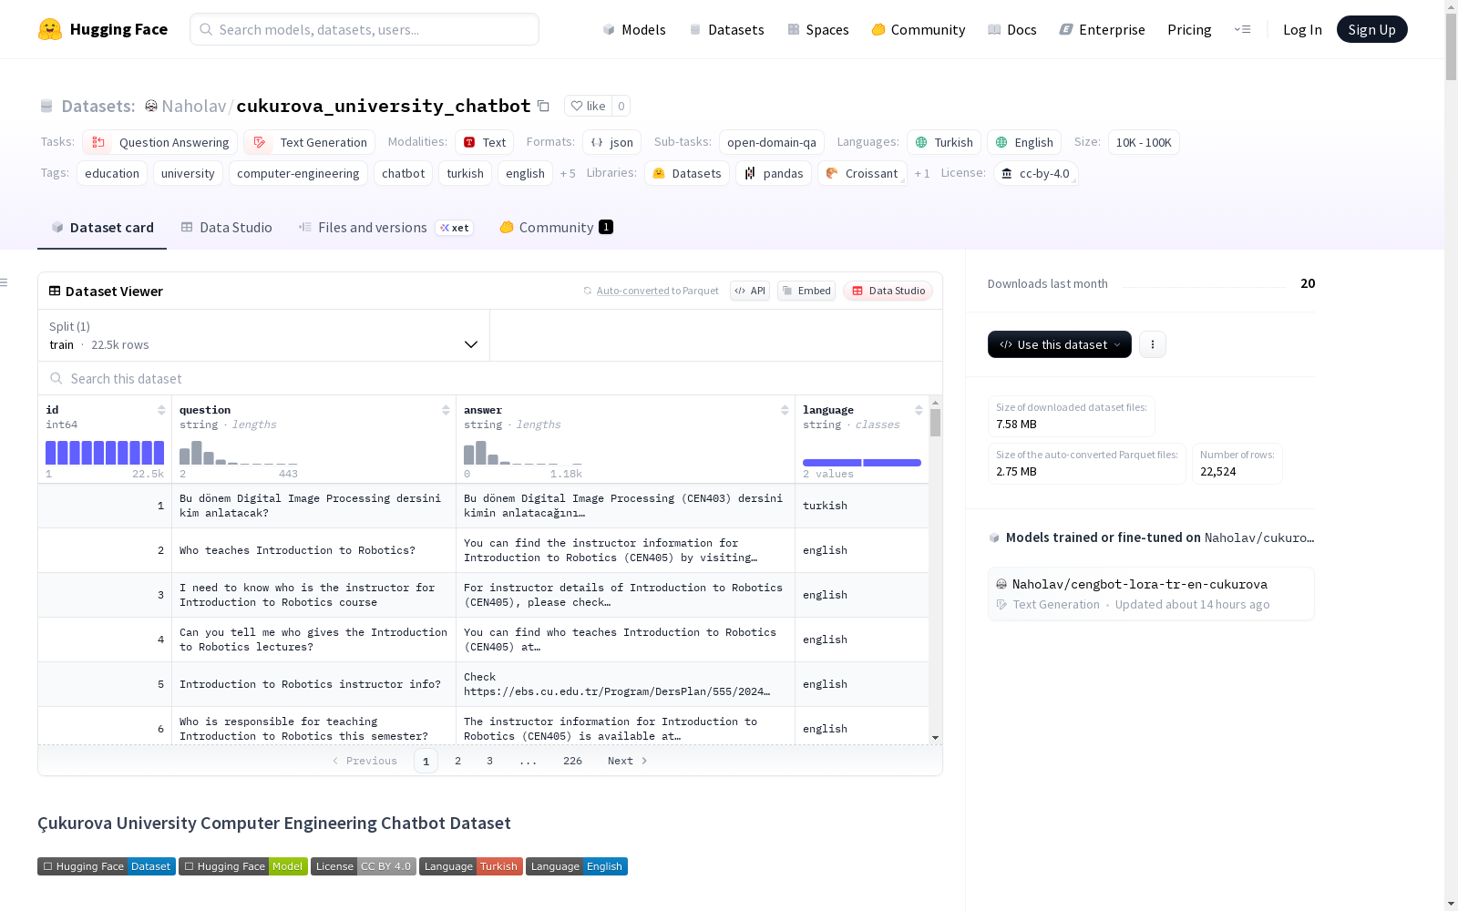Click the question lengths histogram
Screen dimensions: 1458x911
coord(239,453)
